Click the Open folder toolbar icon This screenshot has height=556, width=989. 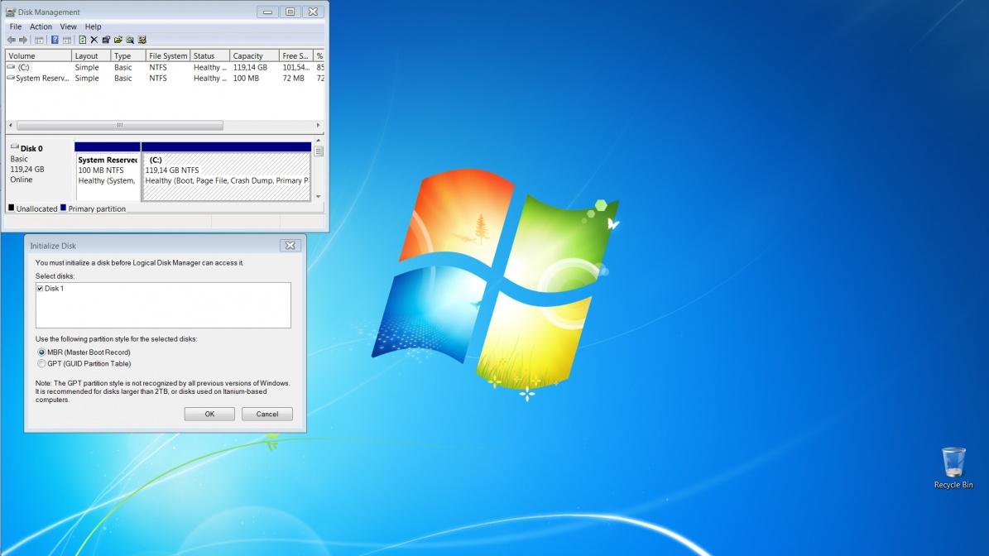pyautogui.click(x=118, y=40)
